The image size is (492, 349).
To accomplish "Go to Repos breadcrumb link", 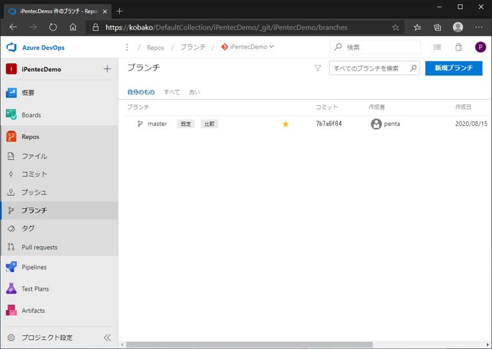I will 155,47.
